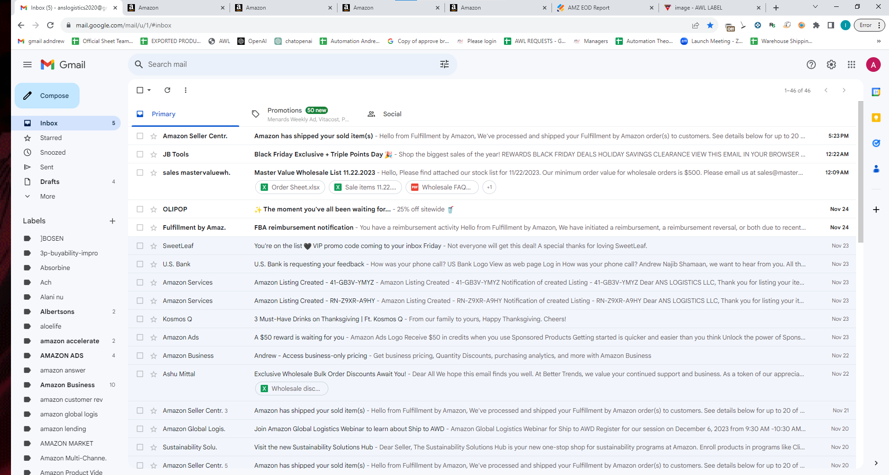Select the sales mastervaluewh email checkbox
The image size is (889, 475).
coord(140,173)
